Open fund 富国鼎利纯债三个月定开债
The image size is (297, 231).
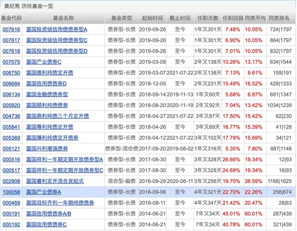(x=58, y=116)
